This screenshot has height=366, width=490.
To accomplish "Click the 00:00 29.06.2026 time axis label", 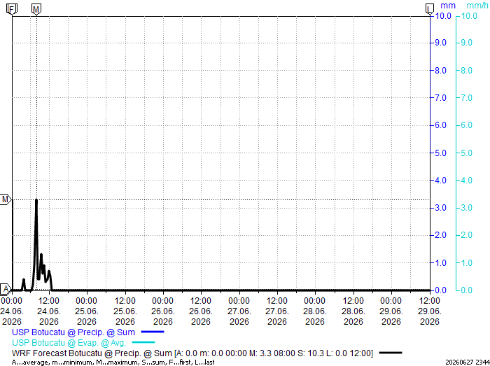I will [391, 311].
